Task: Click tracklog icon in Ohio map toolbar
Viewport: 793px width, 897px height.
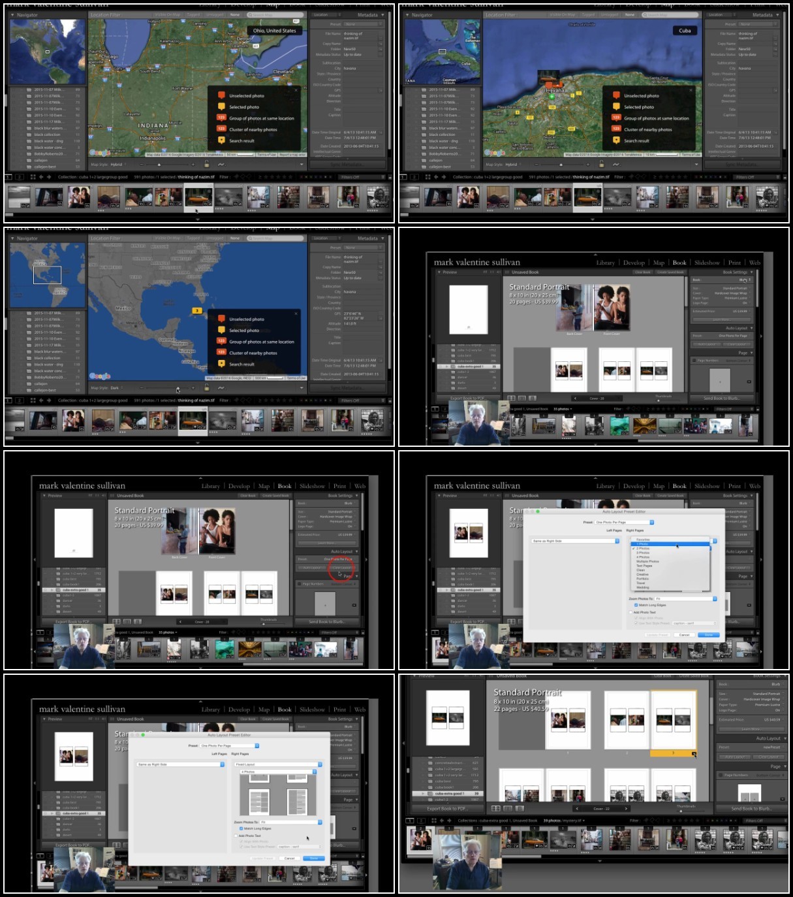Action: [x=221, y=165]
